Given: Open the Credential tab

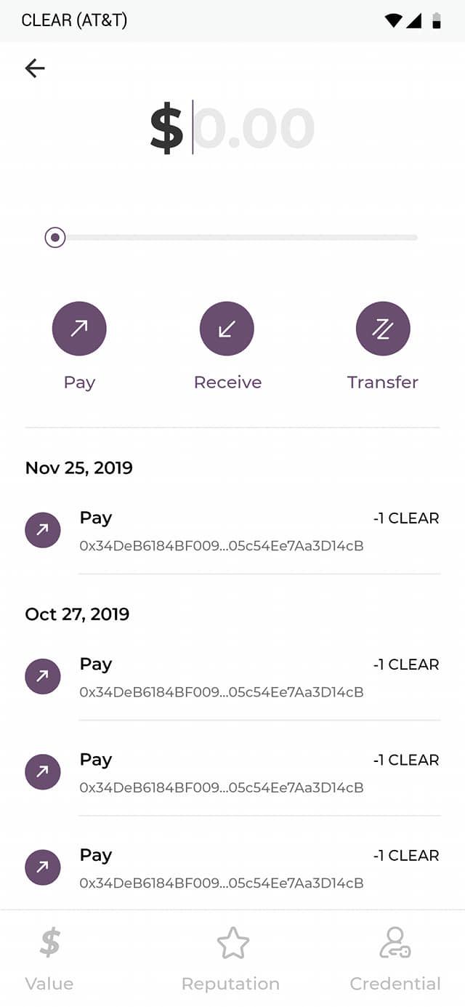Looking at the screenshot, I should click(x=395, y=960).
